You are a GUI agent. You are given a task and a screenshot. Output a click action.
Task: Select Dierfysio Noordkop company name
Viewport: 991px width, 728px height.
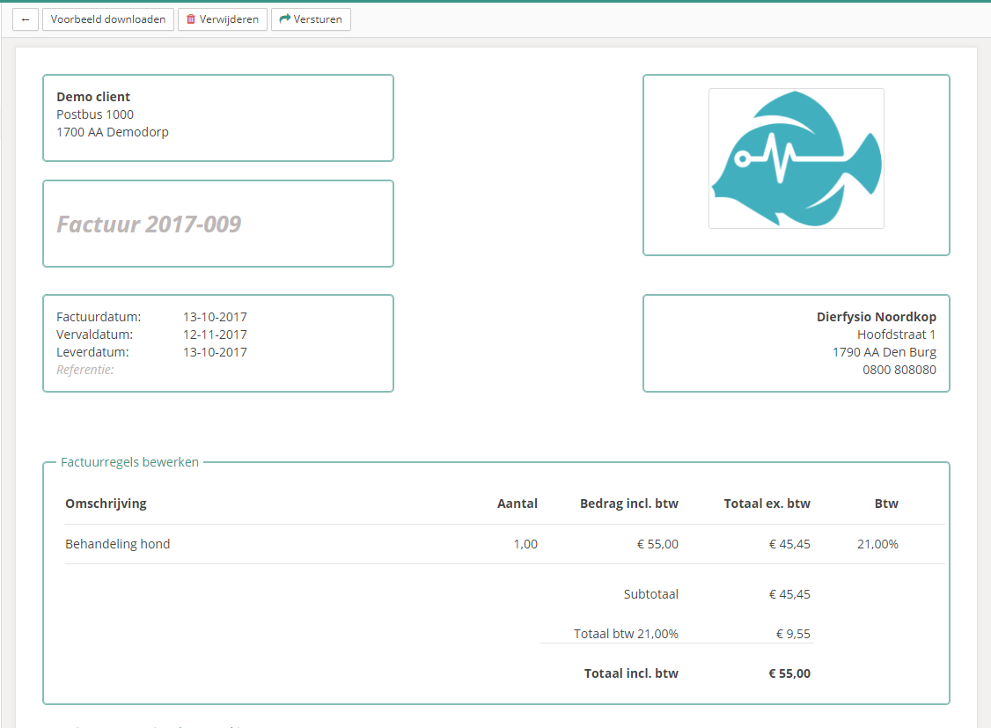(876, 317)
